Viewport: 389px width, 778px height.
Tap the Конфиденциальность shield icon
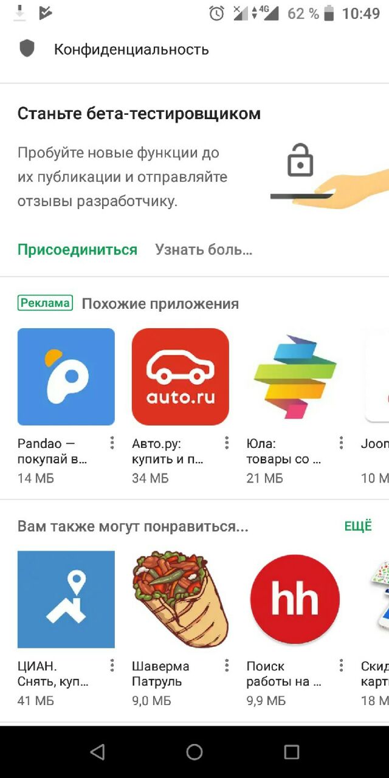[x=27, y=49]
